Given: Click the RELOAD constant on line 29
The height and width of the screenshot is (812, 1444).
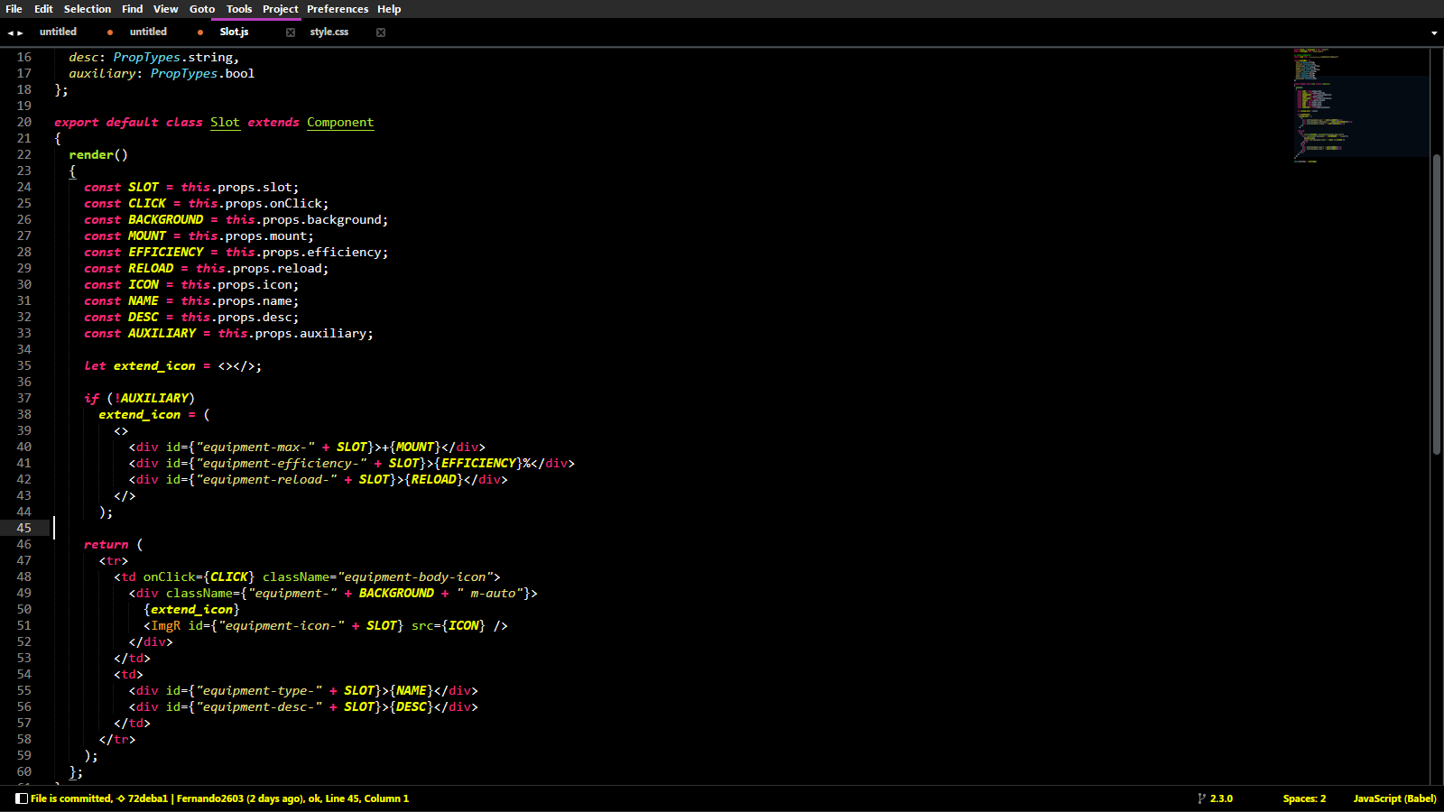Looking at the screenshot, I should click(151, 268).
